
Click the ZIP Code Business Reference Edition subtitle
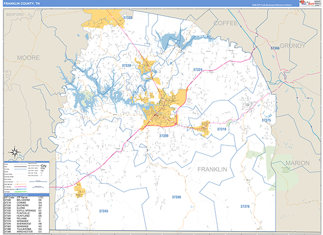point(272,5)
